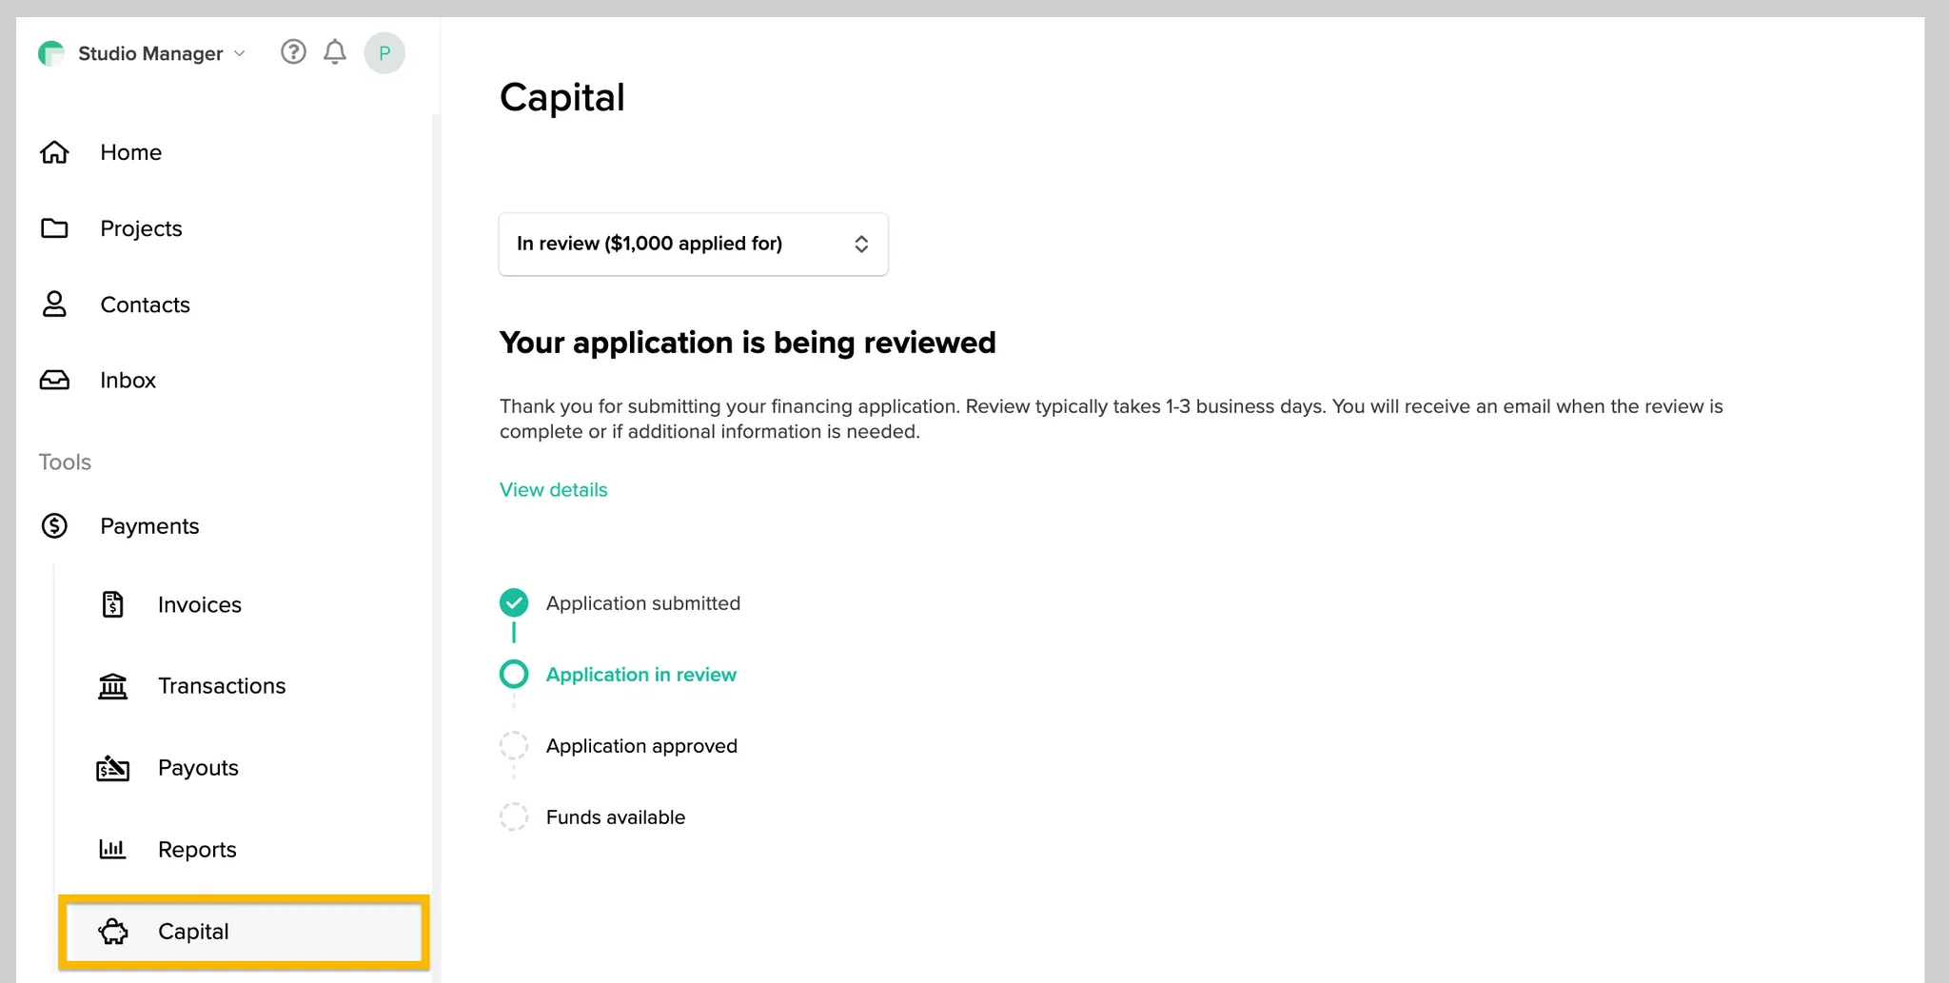Select the Application submitted checkmark
The image size is (1949, 983).
(514, 602)
